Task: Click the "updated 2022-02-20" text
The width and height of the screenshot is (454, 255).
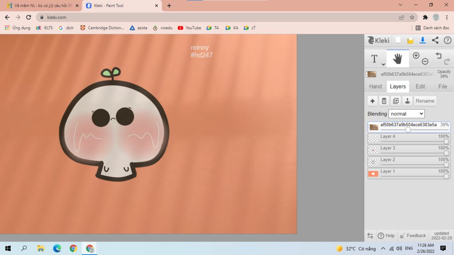Action: click(x=442, y=236)
